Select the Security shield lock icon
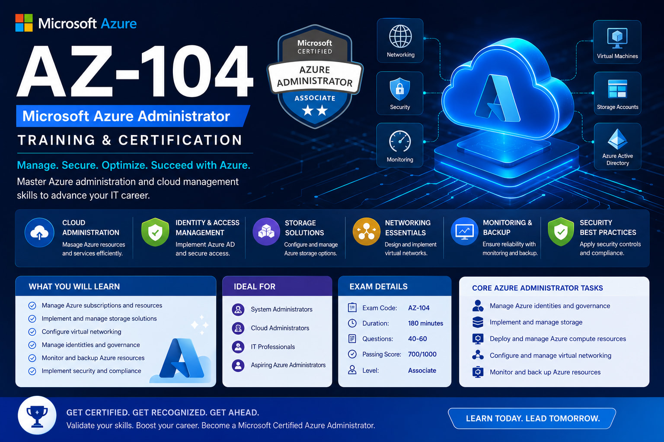Screen dimensions: 664x442 click(x=400, y=89)
